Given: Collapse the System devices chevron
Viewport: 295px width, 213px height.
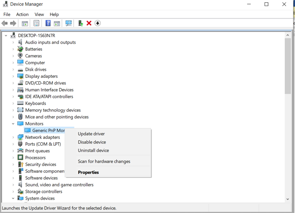Looking at the screenshot, I should (x=13, y=198).
